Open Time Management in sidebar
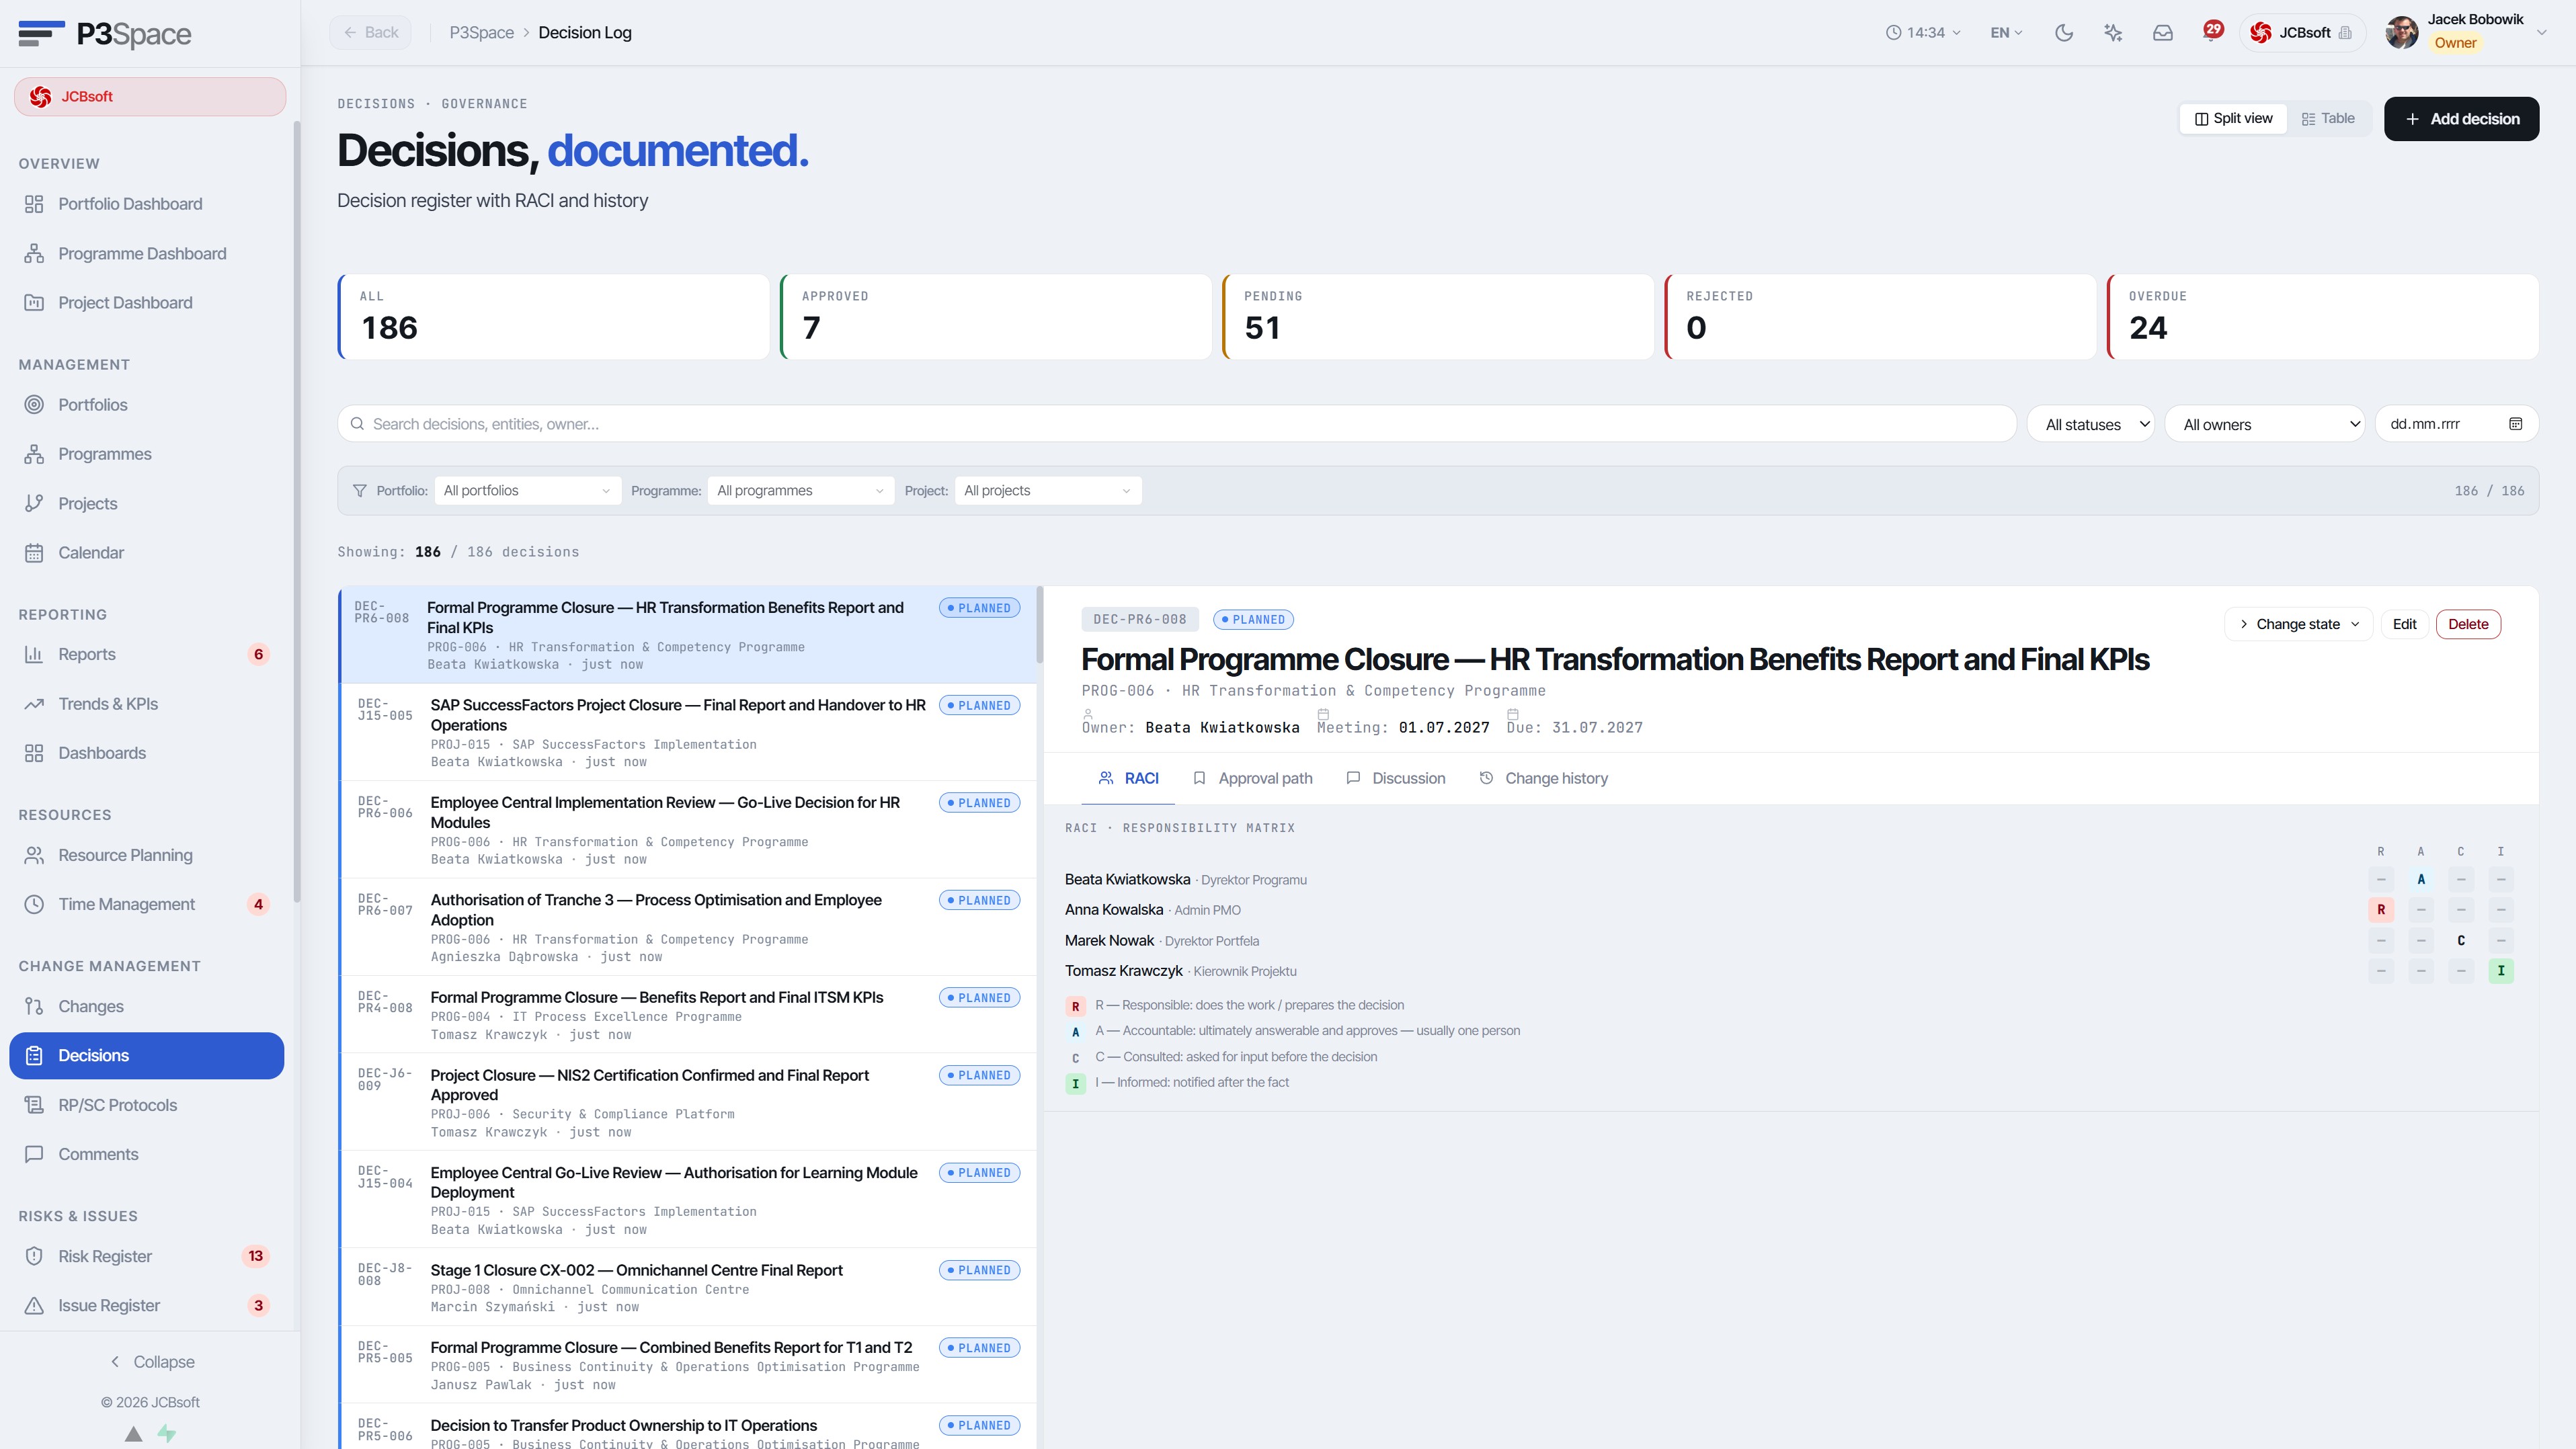The width and height of the screenshot is (2576, 1449). (147, 904)
